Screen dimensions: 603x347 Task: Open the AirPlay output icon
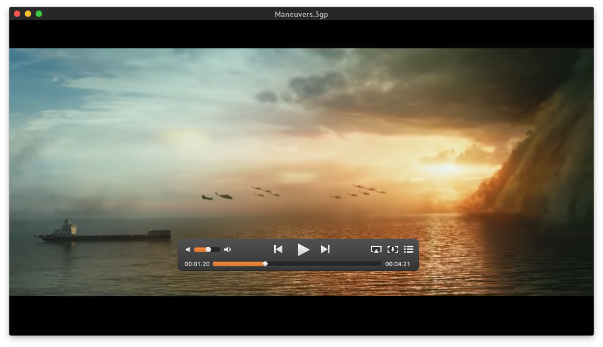(x=376, y=250)
